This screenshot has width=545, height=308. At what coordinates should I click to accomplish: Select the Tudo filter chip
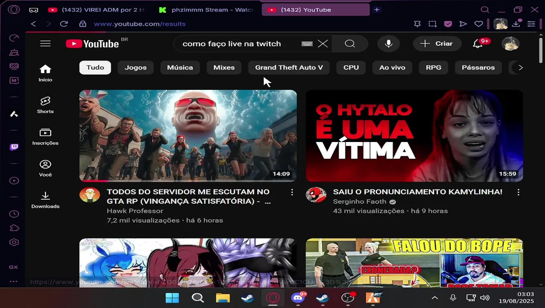[95, 68]
